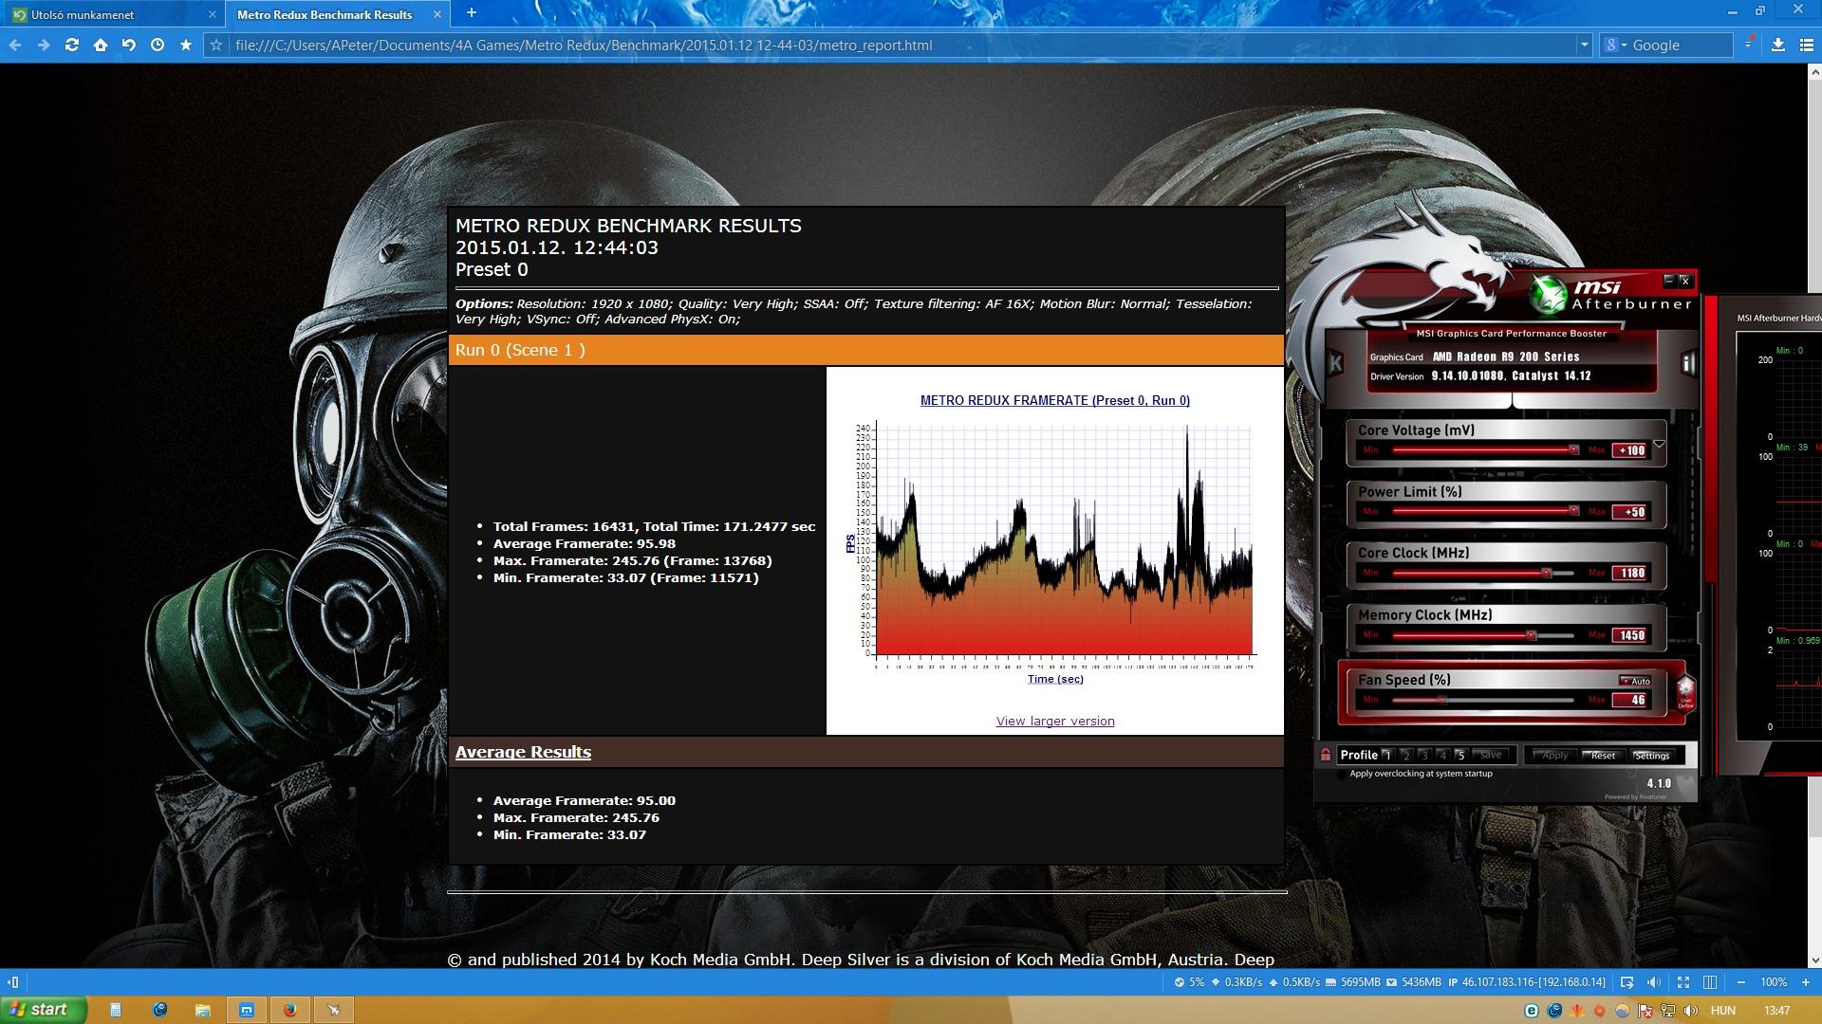Bookmark this page with the address bar star
This screenshot has width=1822, height=1024.
tap(217, 46)
